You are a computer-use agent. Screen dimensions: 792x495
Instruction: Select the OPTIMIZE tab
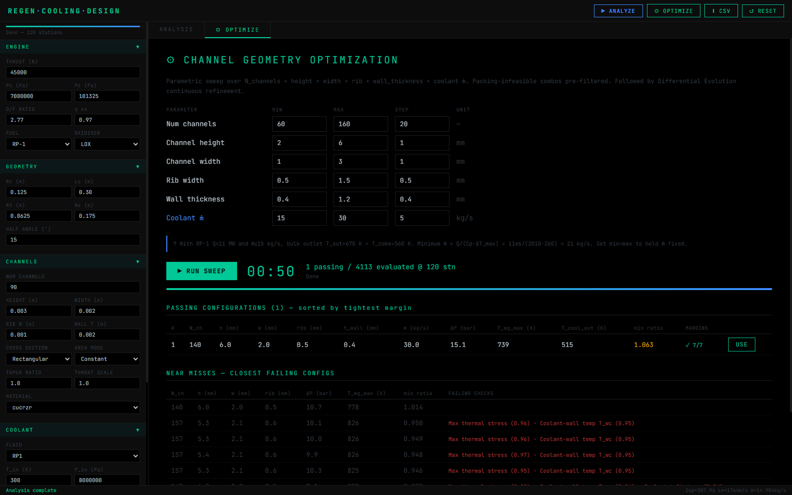[x=238, y=30]
